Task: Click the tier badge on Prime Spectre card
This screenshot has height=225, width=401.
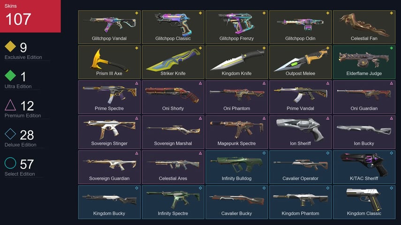Action: [x=136, y=83]
